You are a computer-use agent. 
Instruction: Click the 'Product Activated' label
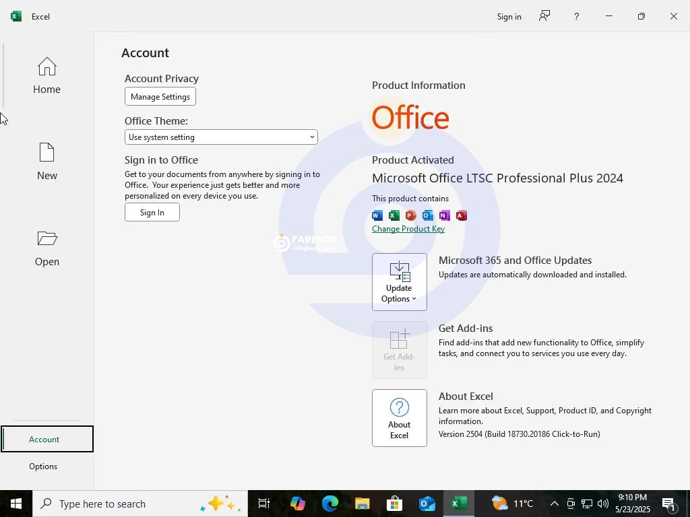click(x=413, y=160)
